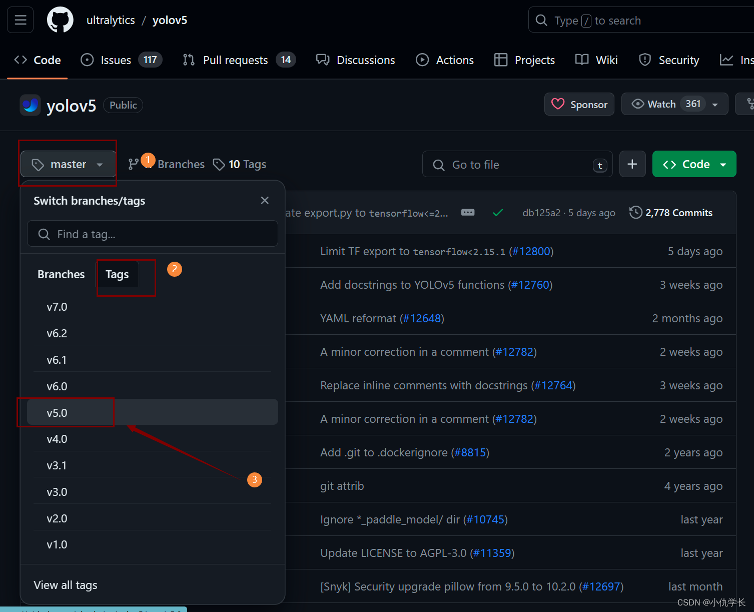754x612 pixels.
Task: Click the Find a tag input field
Action: [153, 234]
